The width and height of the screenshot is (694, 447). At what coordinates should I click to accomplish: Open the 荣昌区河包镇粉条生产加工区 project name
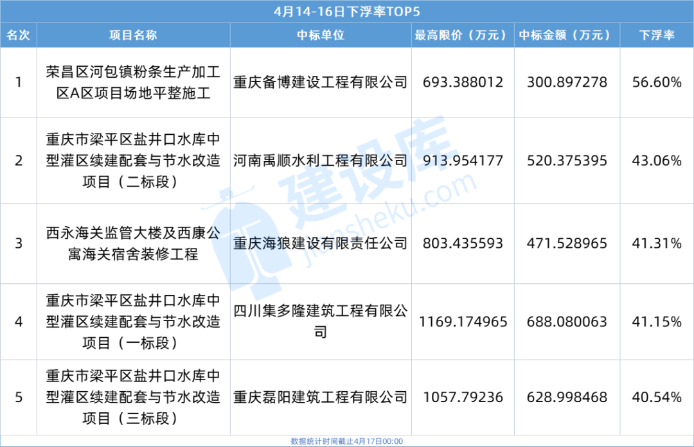133,82
